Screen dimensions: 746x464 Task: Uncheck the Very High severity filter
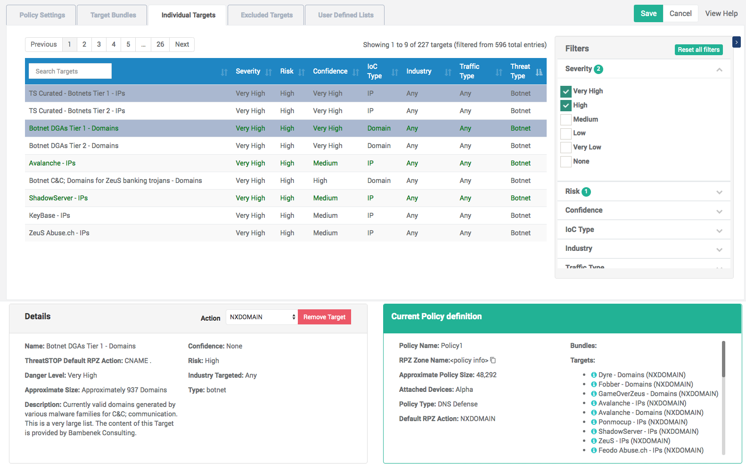pyautogui.click(x=566, y=91)
